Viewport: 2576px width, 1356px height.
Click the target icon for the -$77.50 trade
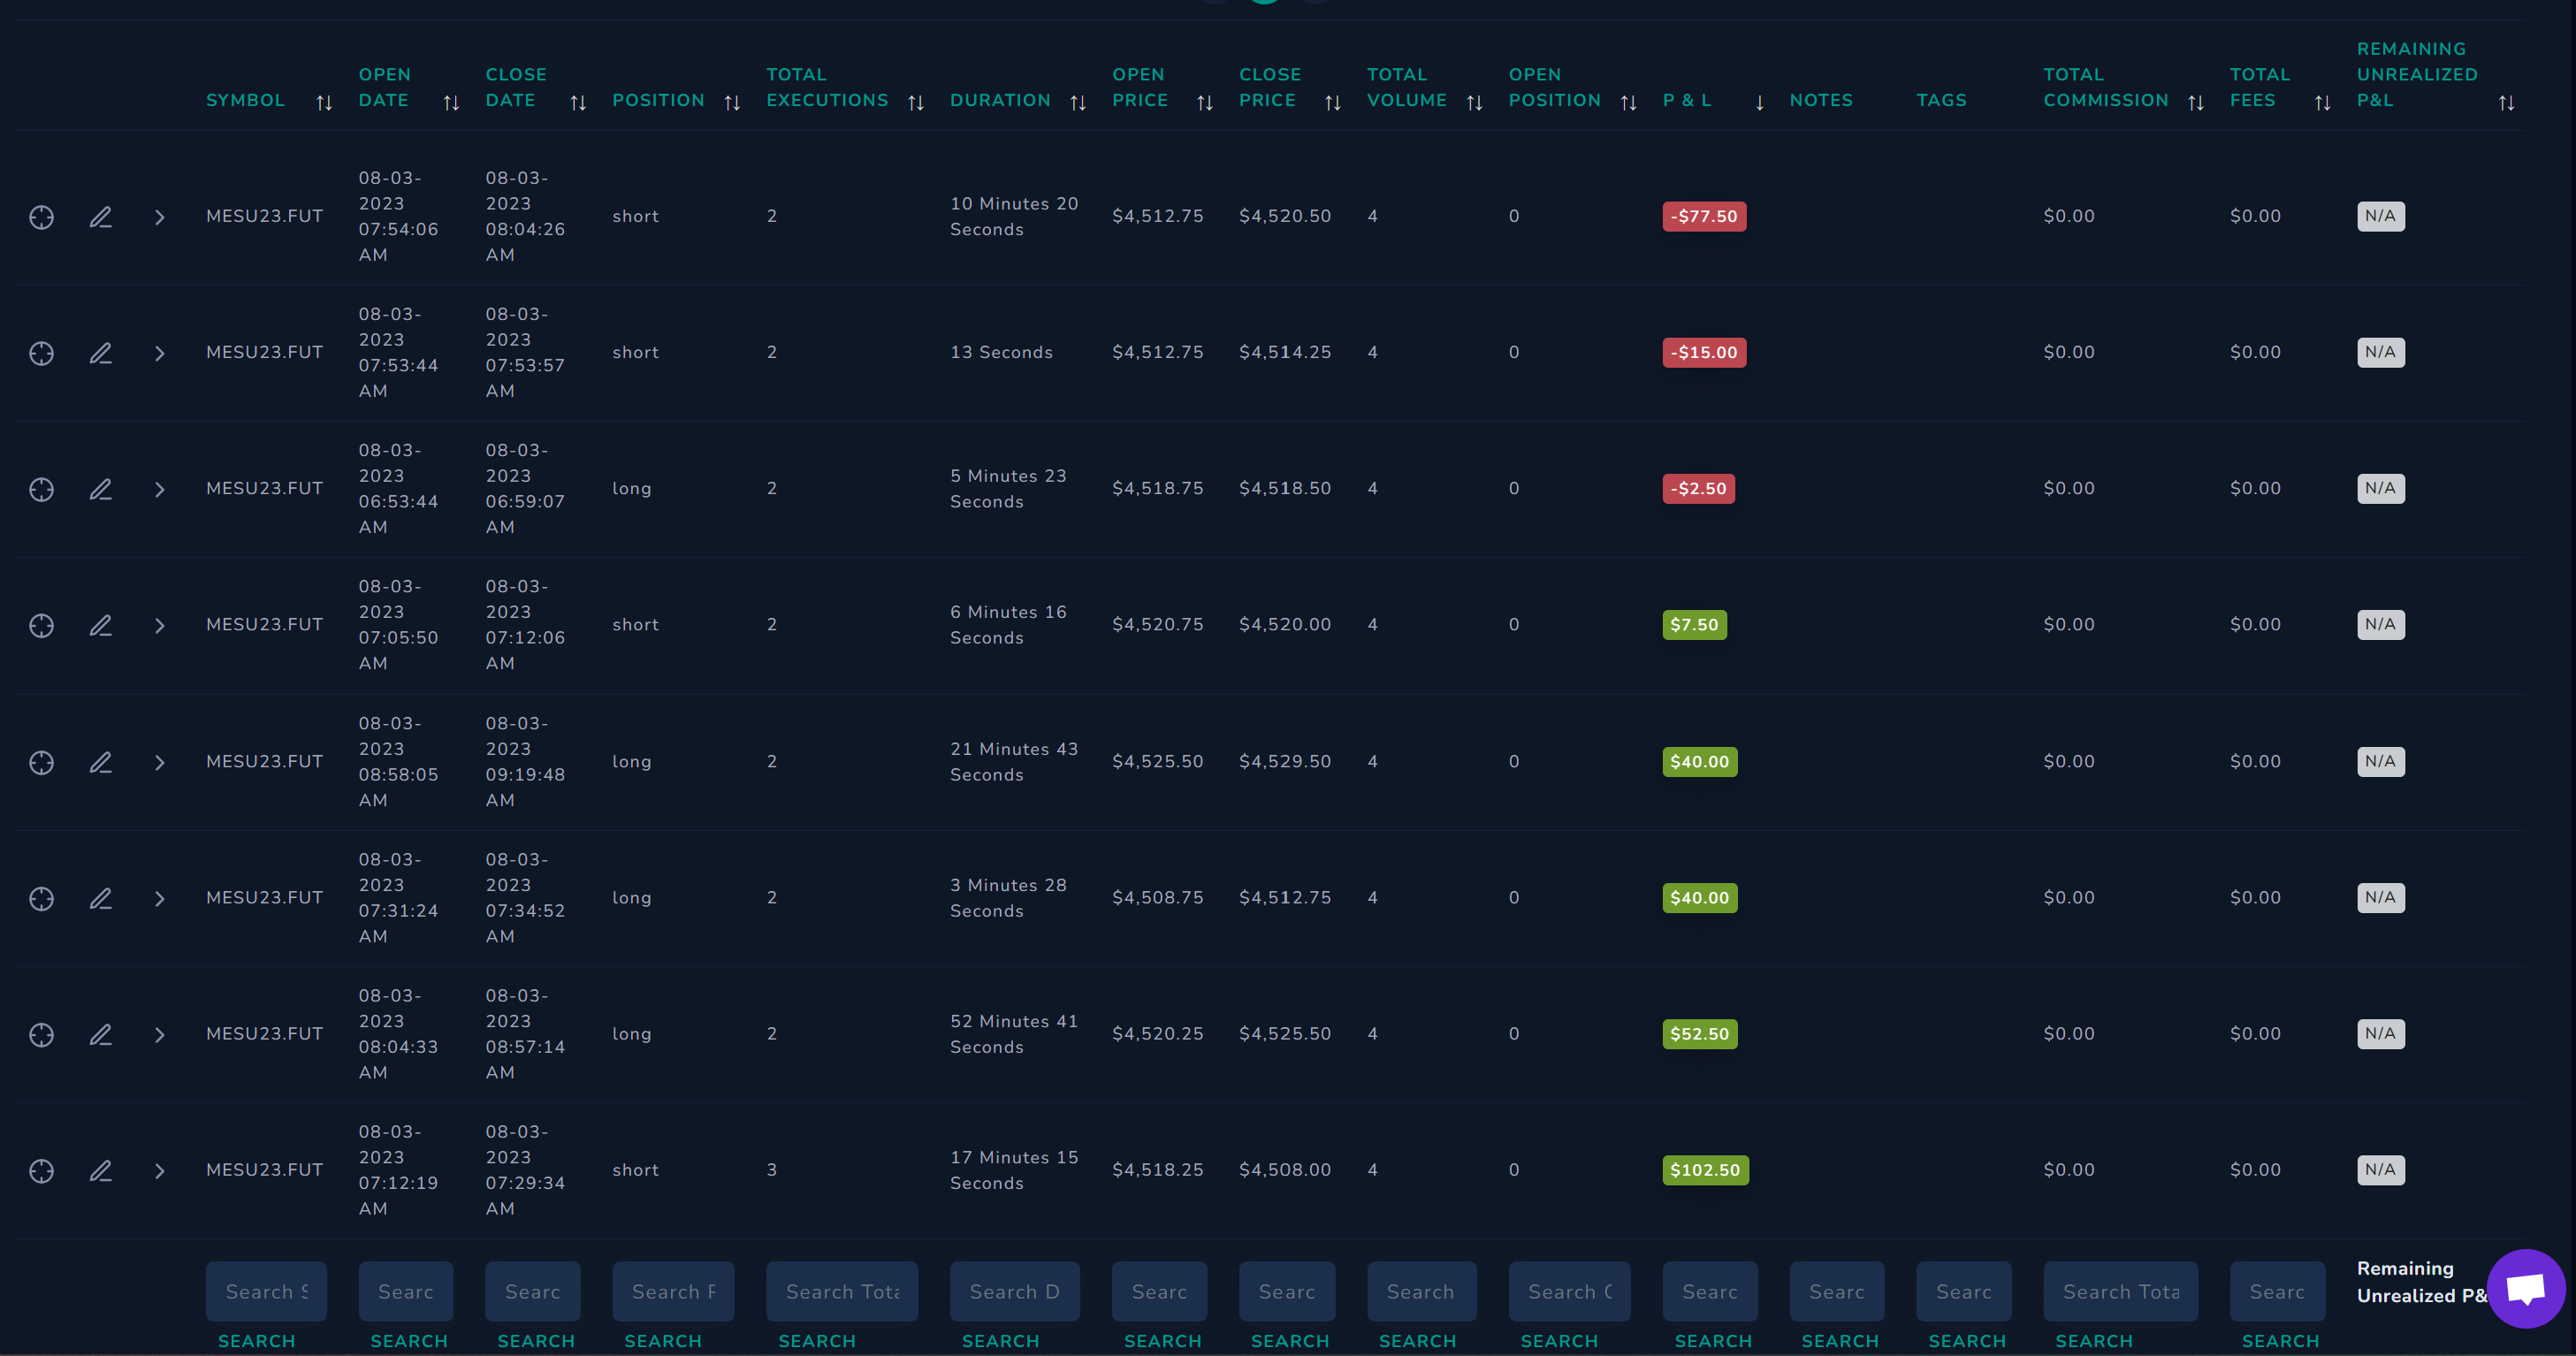(x=41, y=217)
